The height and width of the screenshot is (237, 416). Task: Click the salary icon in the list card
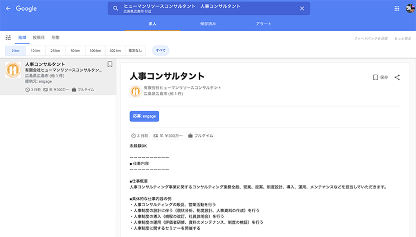[x=46, y=89]
